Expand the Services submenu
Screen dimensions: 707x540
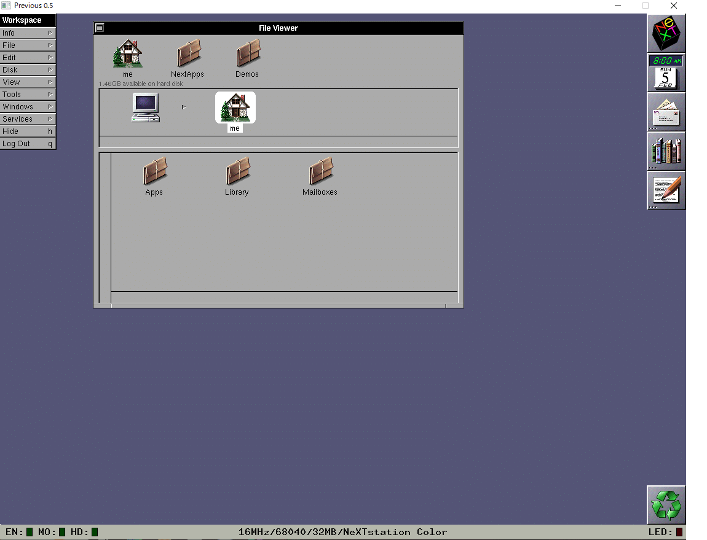[28, 119]
